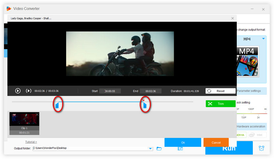Open the output folder browse icon
Viewport: 274px width, 159px height.
[159, 148]
